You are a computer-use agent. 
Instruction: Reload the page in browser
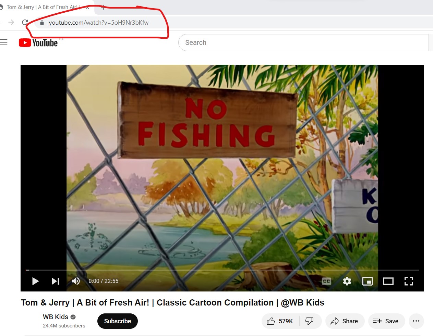tap(25, 22)
